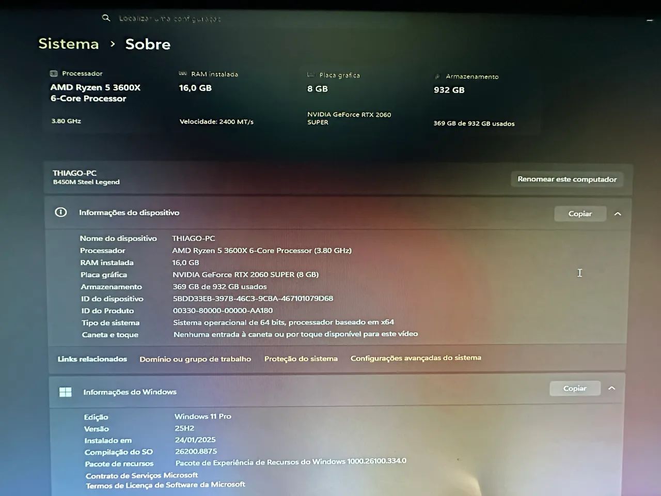Focus the 'Localizar uma configuração' search field

click(170, 19)
